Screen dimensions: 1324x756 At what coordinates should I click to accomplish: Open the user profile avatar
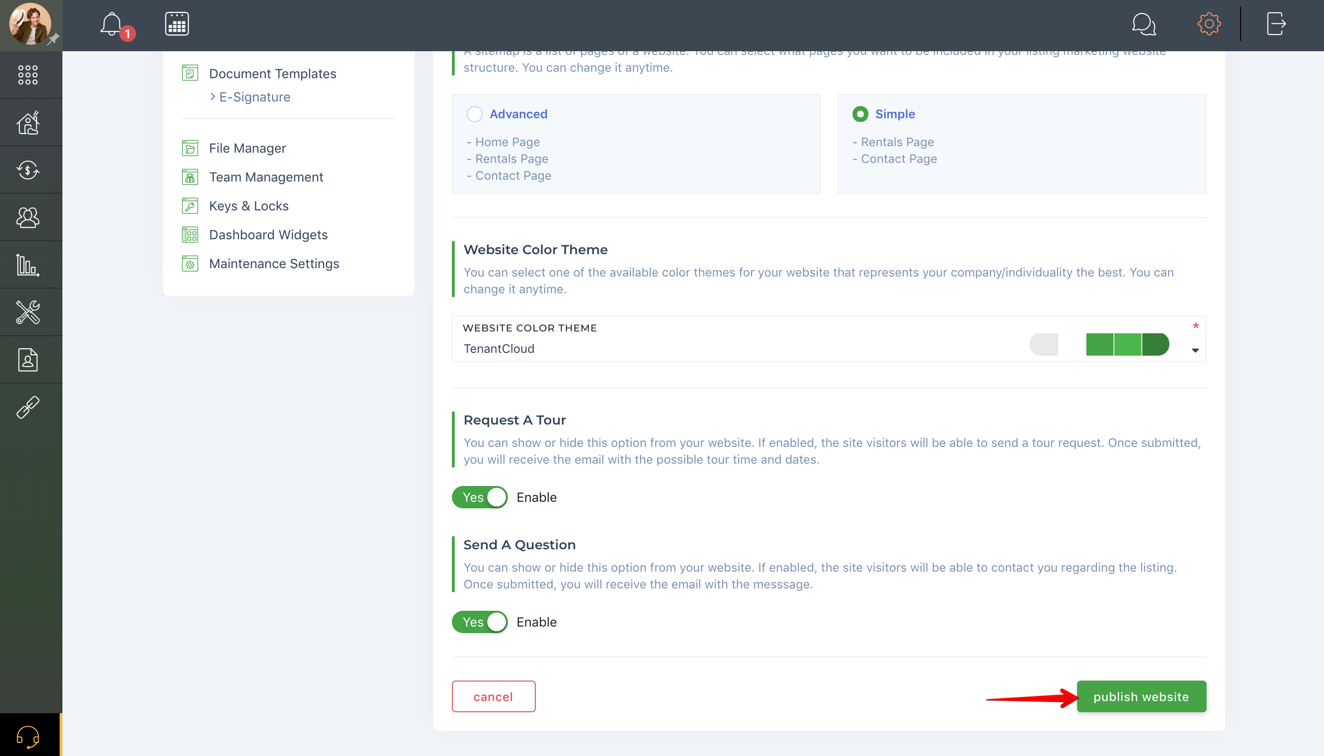[x=30, y=24]
